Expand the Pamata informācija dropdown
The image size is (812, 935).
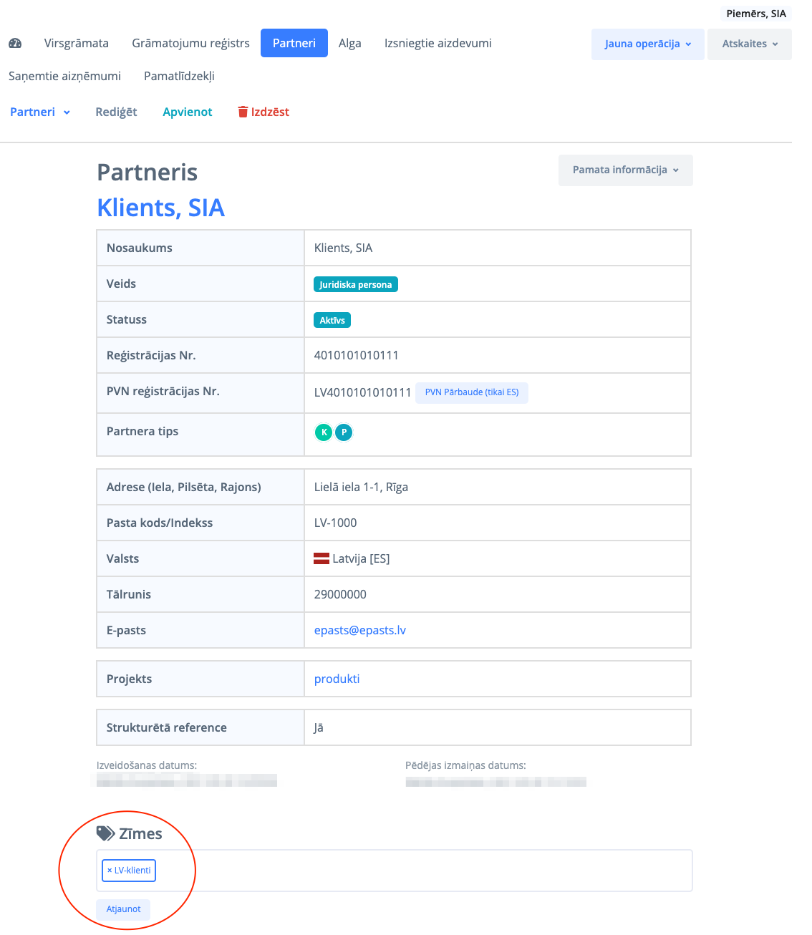(x=625, y=170)
